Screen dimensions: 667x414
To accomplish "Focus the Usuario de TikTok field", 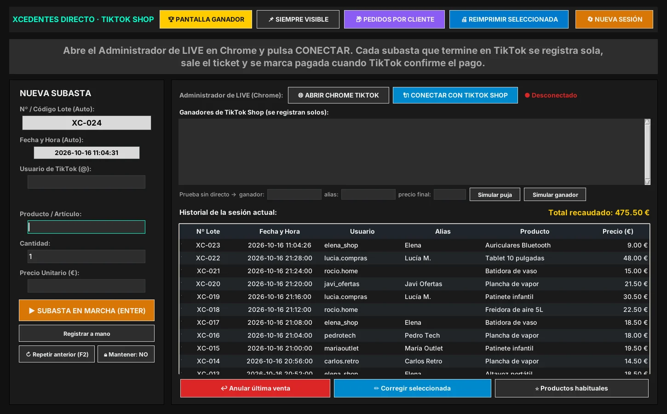I will (86, 182).
